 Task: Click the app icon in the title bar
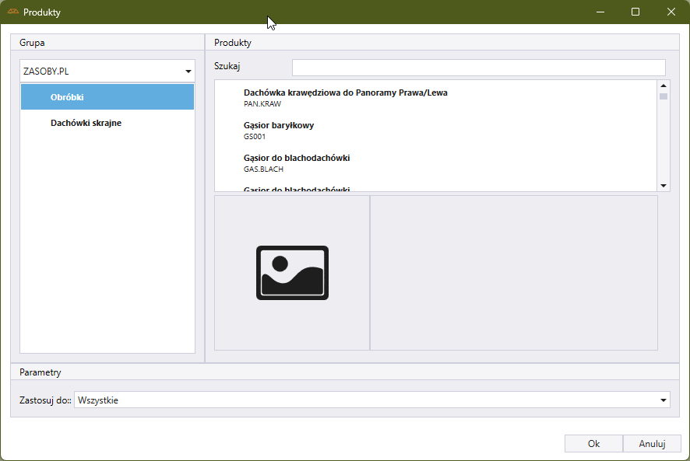(12, 12)
